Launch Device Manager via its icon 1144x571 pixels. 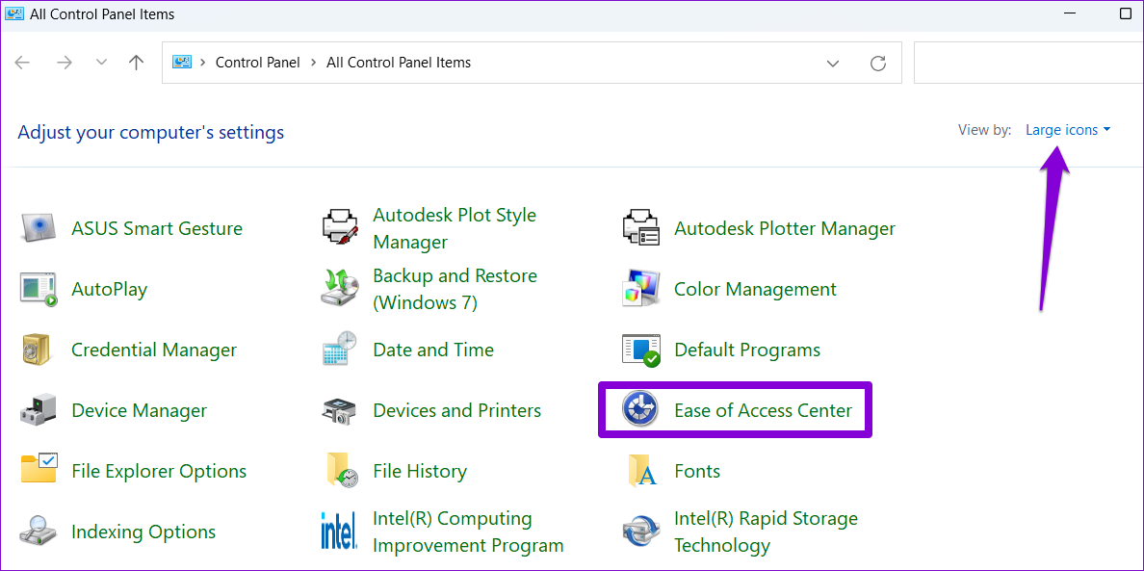[39, 410]
